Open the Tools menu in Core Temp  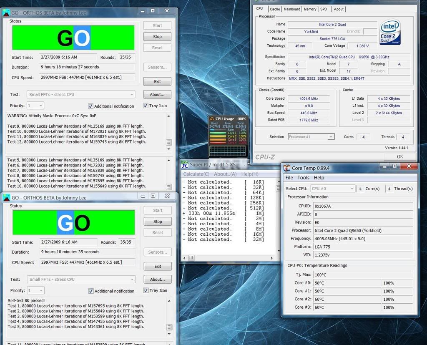tap(304, 178)
